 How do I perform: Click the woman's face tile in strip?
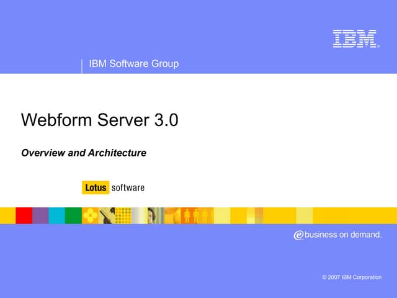point(155,215)
